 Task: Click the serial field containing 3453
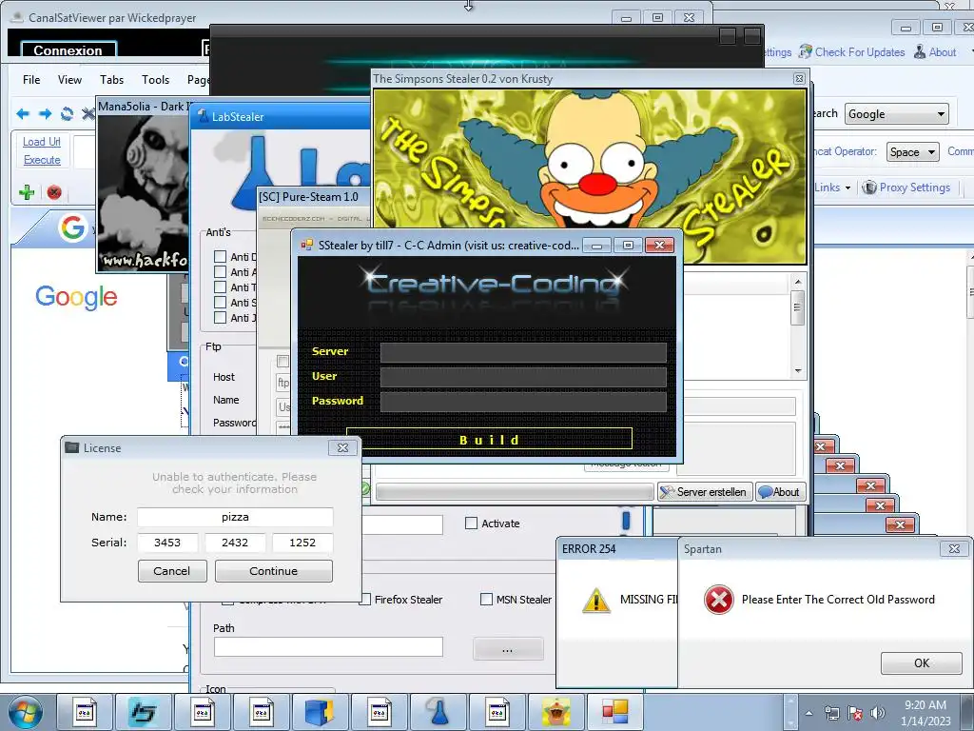tap(167, 542)
